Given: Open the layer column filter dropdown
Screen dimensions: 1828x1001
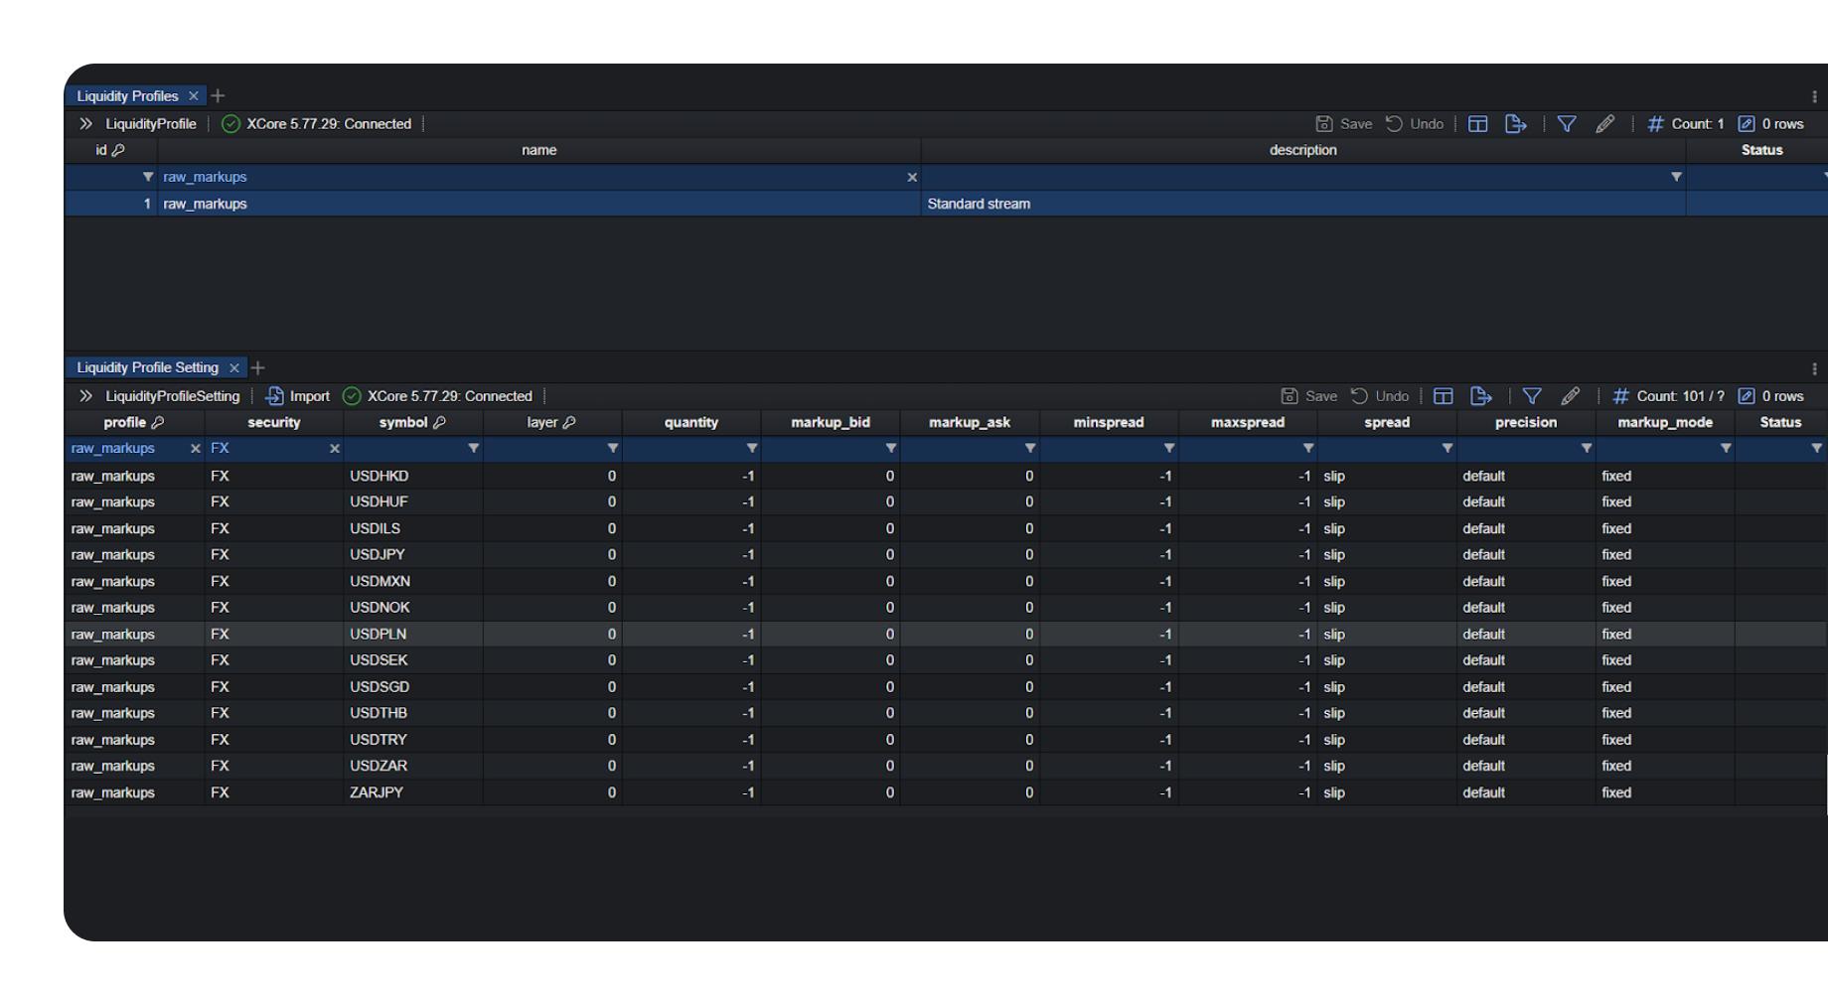Looking at the screenshot, I should (x=613, y=449).
